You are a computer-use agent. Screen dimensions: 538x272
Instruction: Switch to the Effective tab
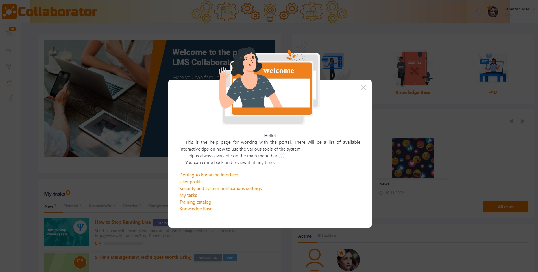[x=327, y=236]
